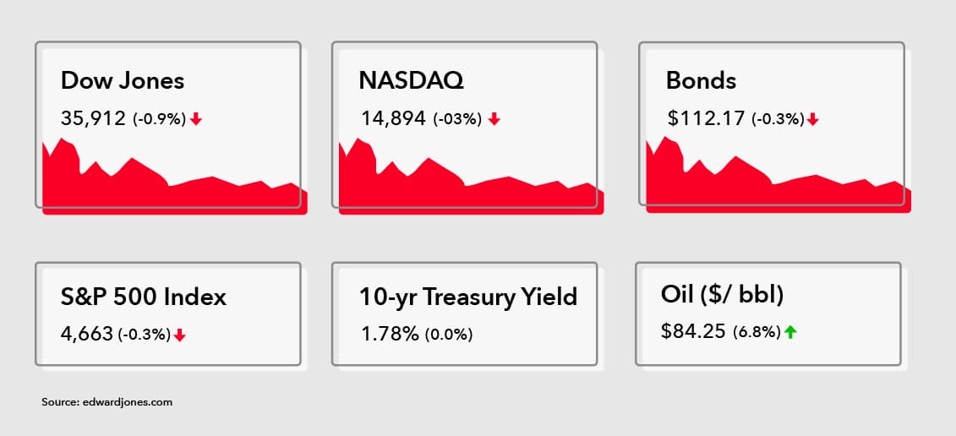Image resolution: width=956 pixels, height=436 pixels.
Task: Open the 10-yr Treasury Yield card
Action: point(465,314)
